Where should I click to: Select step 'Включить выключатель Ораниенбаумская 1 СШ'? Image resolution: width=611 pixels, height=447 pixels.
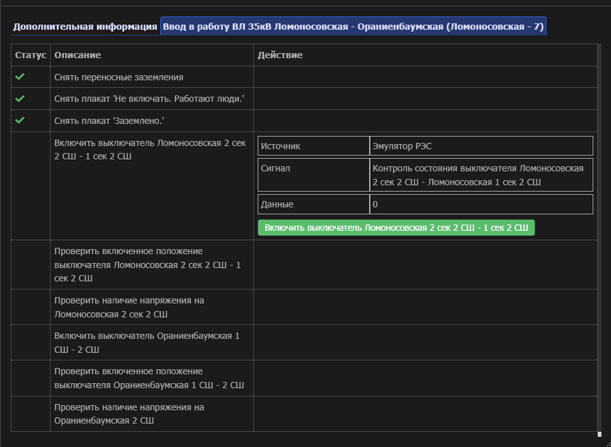click(147, 342)
